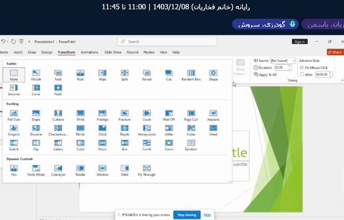The height and width of the screenshot is (220, 344).
Task: Apply the Honeycomb transition
Action: coord(147,130)
